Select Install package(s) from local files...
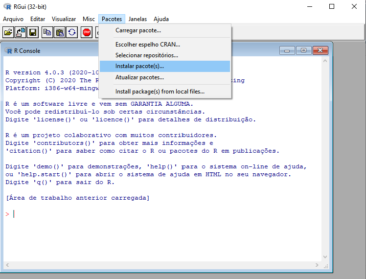366x279 pixels. (x=165, y=92)
